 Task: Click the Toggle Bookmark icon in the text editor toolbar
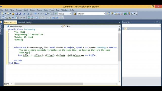[x=36, y=17]
